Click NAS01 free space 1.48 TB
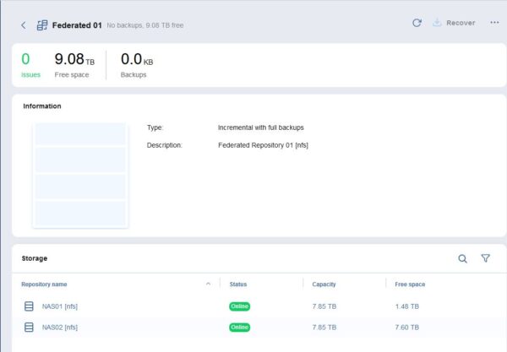Screen dimensions: 507x352 [x=407, y=306]
